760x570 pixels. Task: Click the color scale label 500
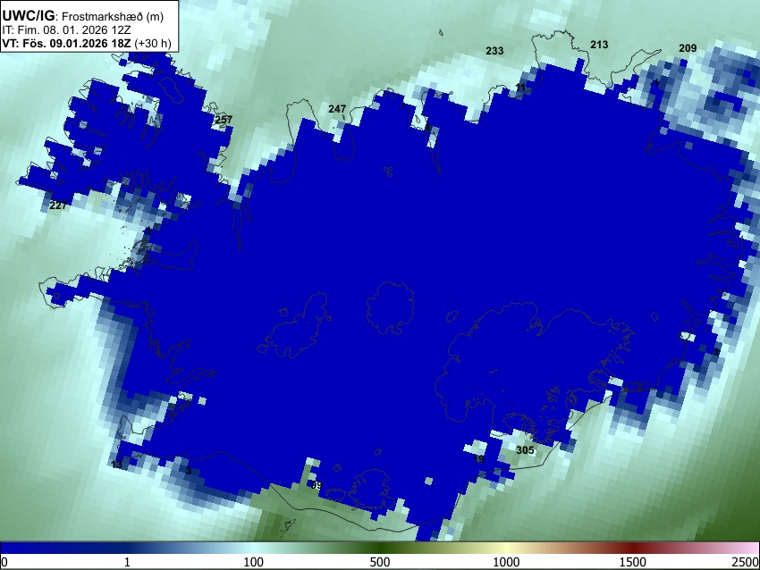pos(379,562)
